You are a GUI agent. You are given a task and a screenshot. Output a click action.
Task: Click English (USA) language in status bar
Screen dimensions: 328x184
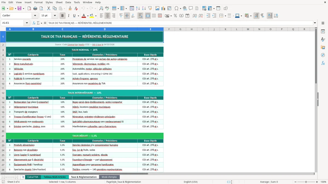(191, 182)
